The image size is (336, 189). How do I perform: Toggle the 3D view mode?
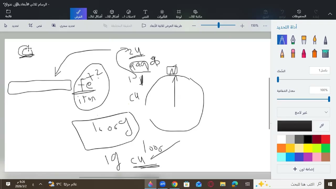162,26
